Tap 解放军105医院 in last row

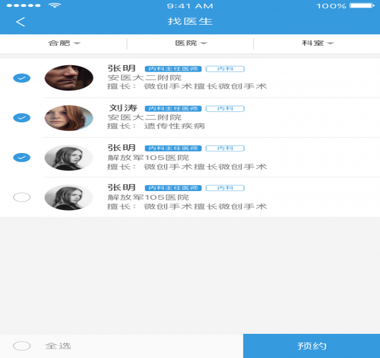pos(148,197)
